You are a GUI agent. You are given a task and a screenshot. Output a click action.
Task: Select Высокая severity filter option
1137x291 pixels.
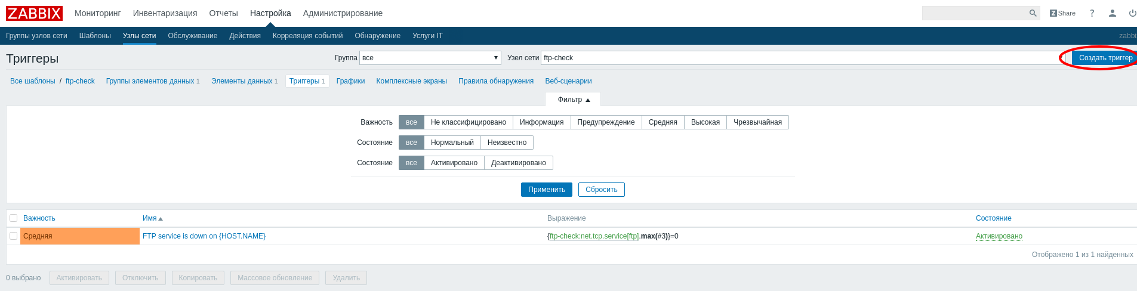[x=705, y=122]
